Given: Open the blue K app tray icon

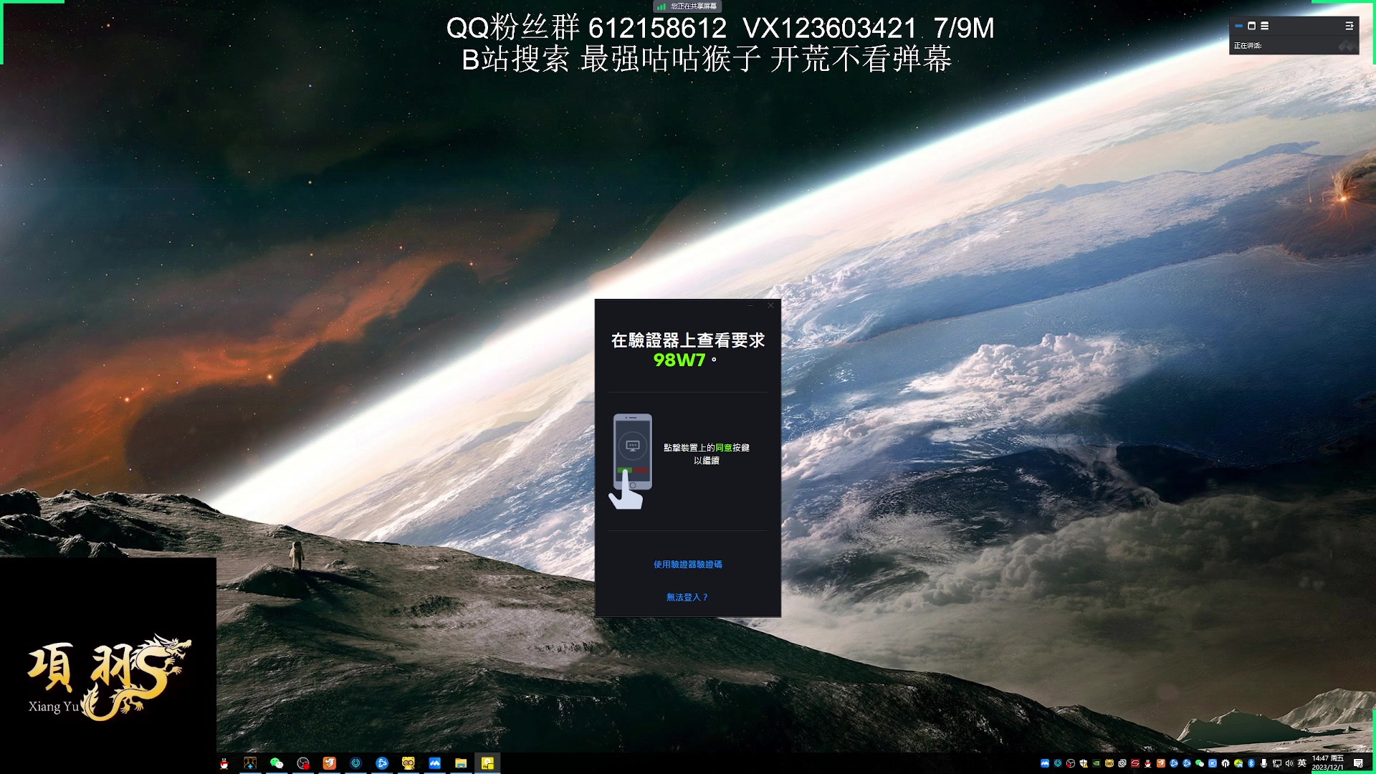Looking at the screenshot, I should [1213, 763].
